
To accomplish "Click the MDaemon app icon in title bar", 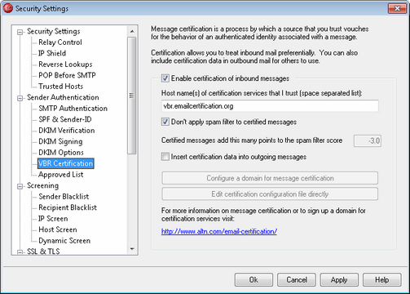I will tap(8, 8).
